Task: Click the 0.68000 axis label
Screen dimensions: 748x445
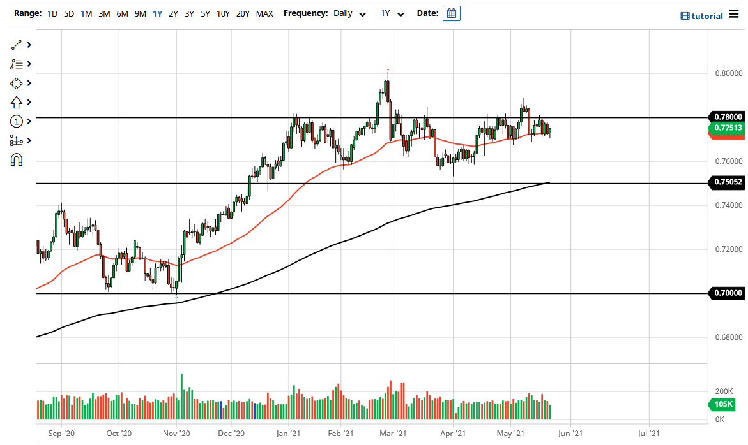Action: (729, 337)
